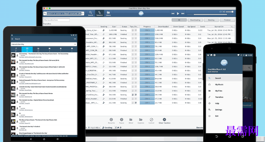265x142 pixels.
Task: Skip to the next track in the desktop player
Action: (x=183, y=13)
